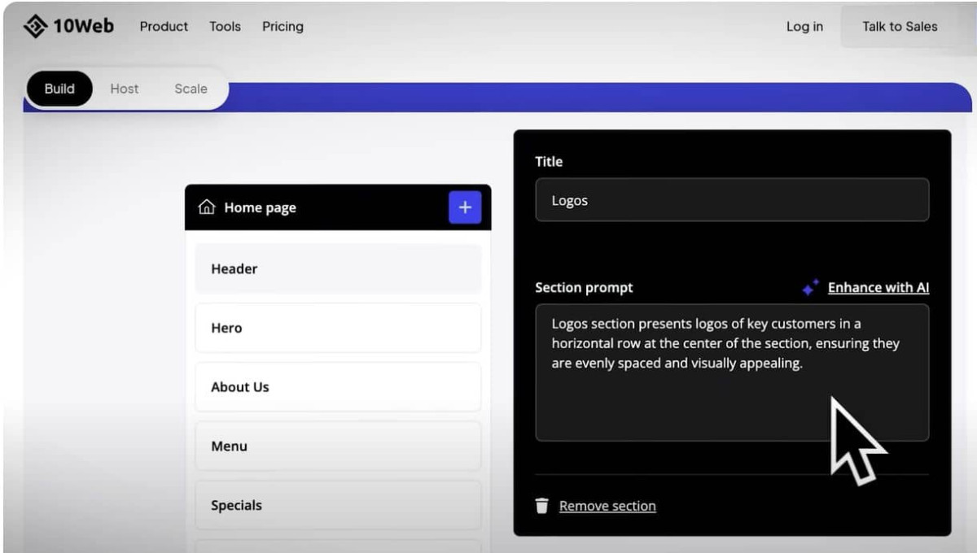Open the Product menu in navigation
This screenshot has height=553, width=977.
click(164, 26)
